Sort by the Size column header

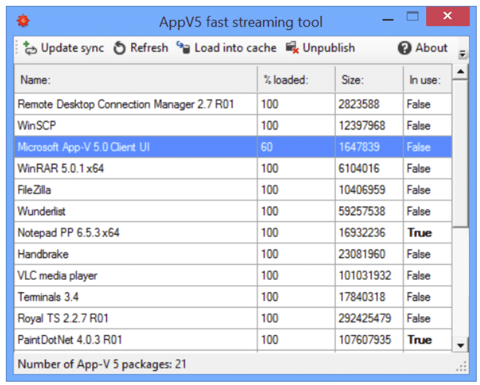pyautogui.click(x=369, y=80)
